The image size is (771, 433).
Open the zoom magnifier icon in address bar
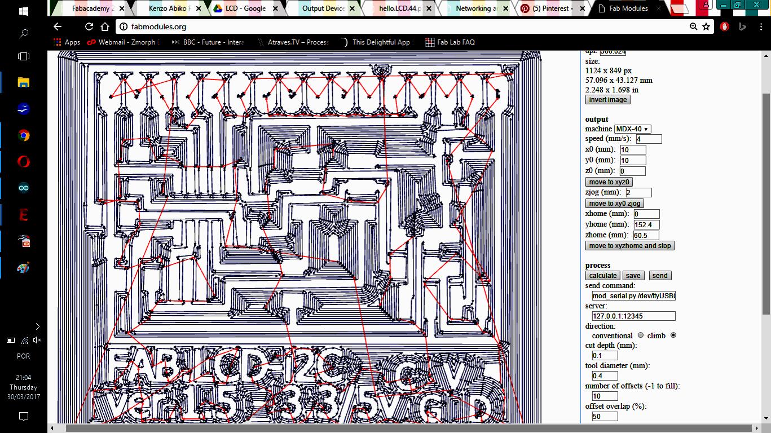pos(693,26)
